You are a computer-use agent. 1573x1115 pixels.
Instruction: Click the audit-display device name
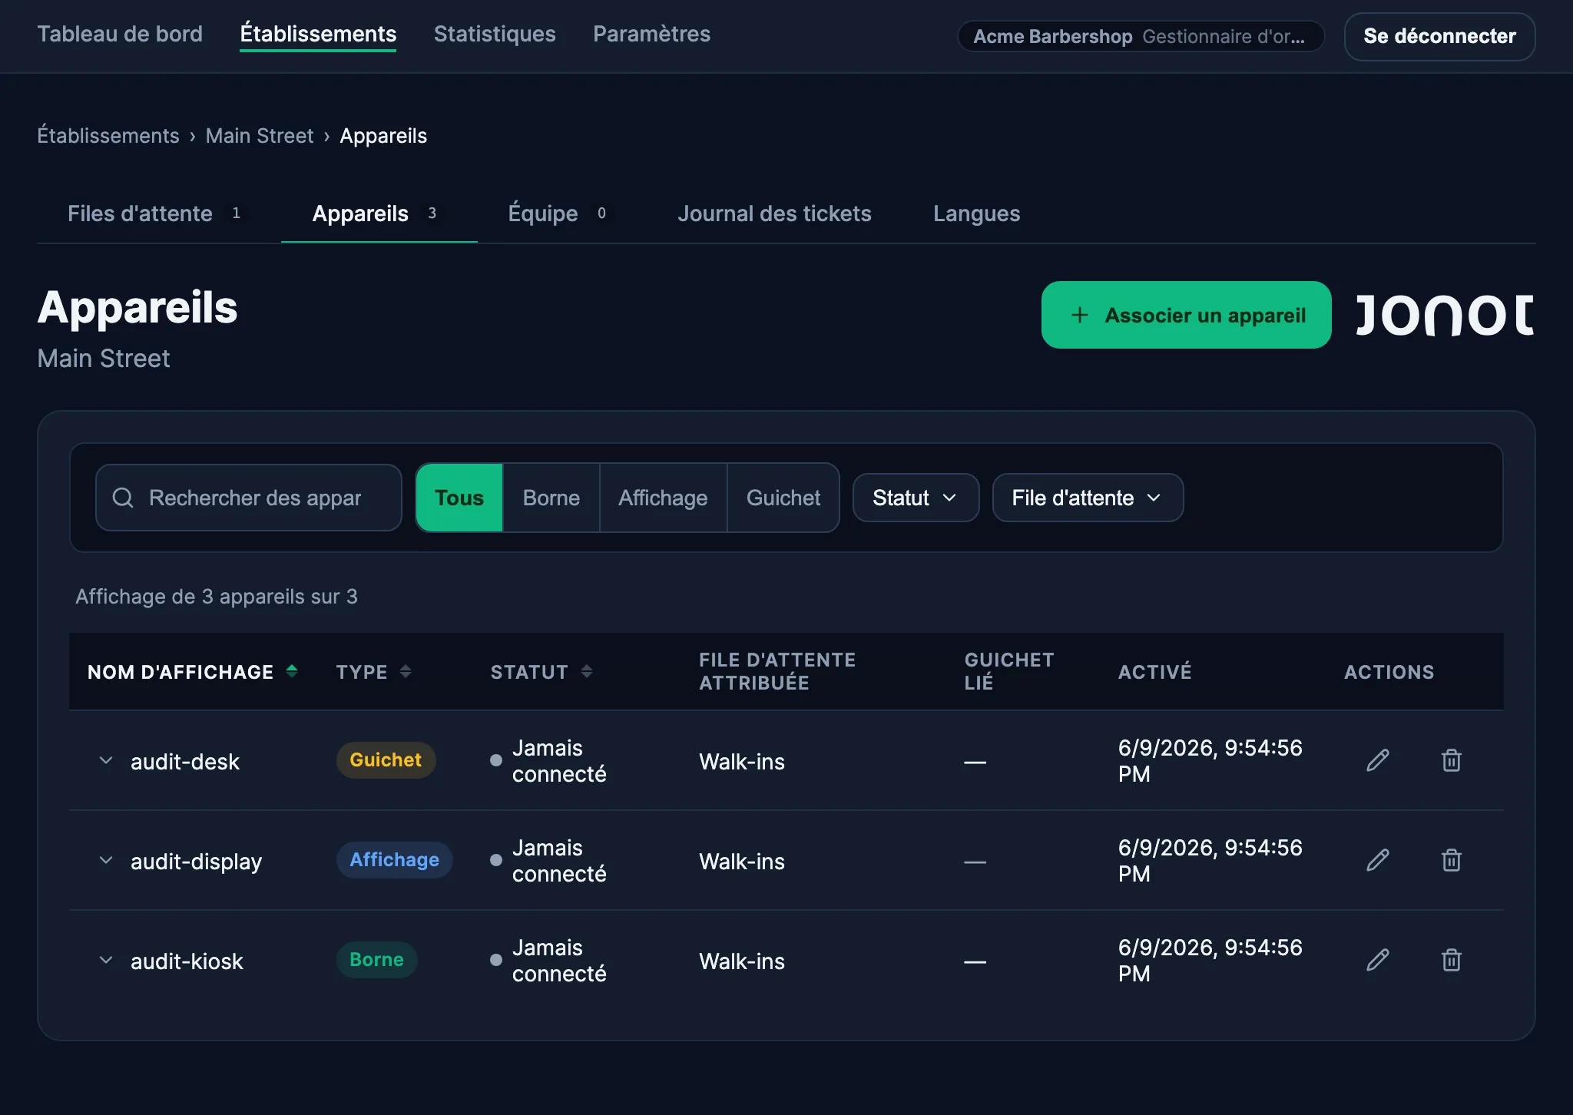(x=196, y=862)
